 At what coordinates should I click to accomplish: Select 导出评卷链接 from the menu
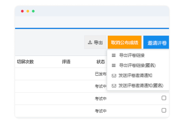click(132, 55)
